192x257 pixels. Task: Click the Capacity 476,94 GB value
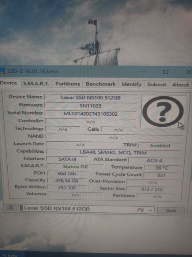(x=67, y=181)
